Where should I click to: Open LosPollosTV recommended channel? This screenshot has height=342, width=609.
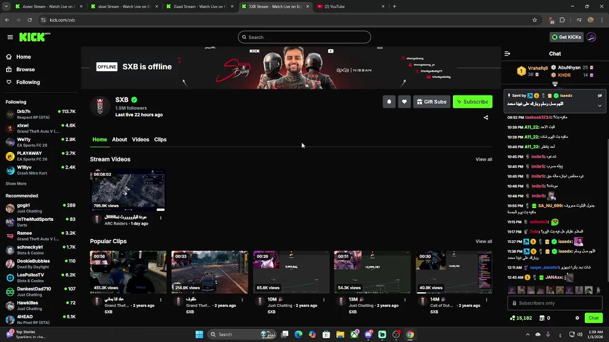pyautogui.click(x=40, y=278)
